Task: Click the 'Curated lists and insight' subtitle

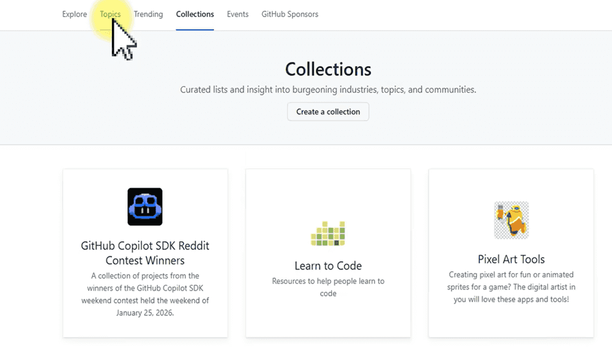Action: [x=328, y=90]
